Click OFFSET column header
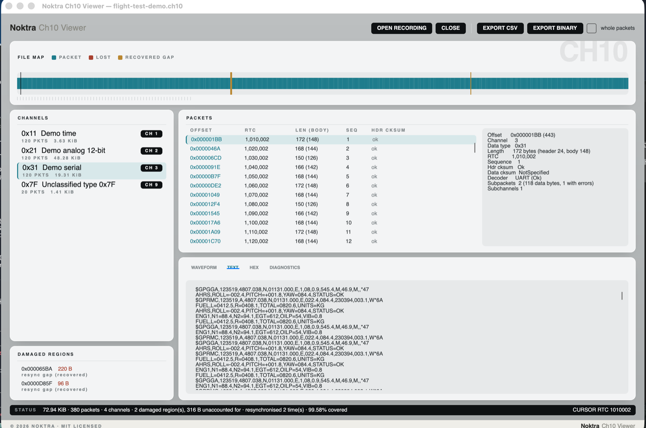Image resolution: width=646 pixels, height=428 pixels. 201,130
